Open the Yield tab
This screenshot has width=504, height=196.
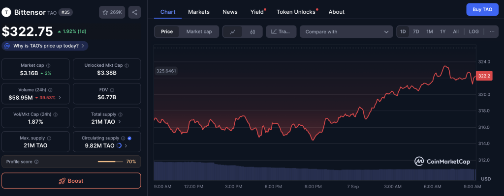(257, 12)
